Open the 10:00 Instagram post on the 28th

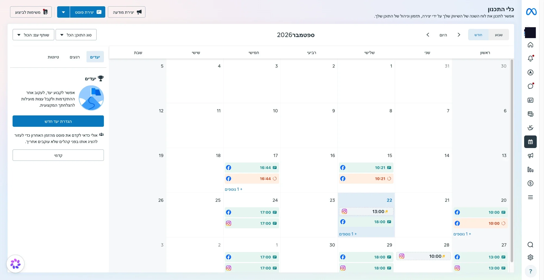click(x=423, y=256)
